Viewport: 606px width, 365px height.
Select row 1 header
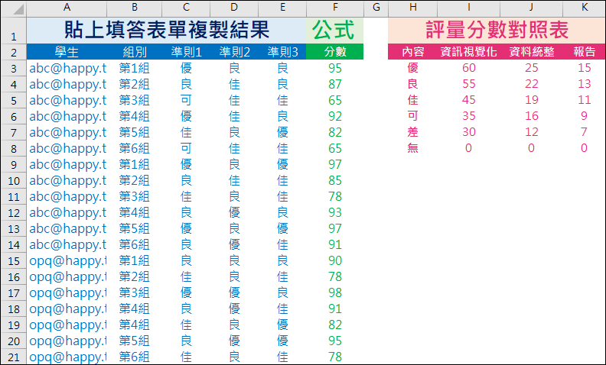click(x=14, y=31)
